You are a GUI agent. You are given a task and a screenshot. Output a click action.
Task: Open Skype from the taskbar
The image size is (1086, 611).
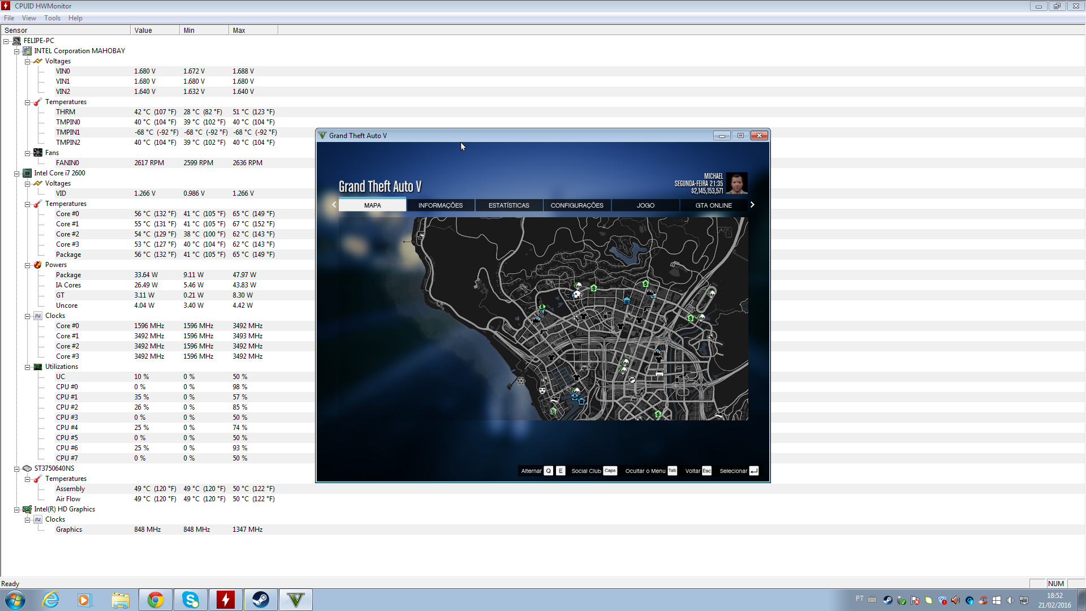click(191, 600)
